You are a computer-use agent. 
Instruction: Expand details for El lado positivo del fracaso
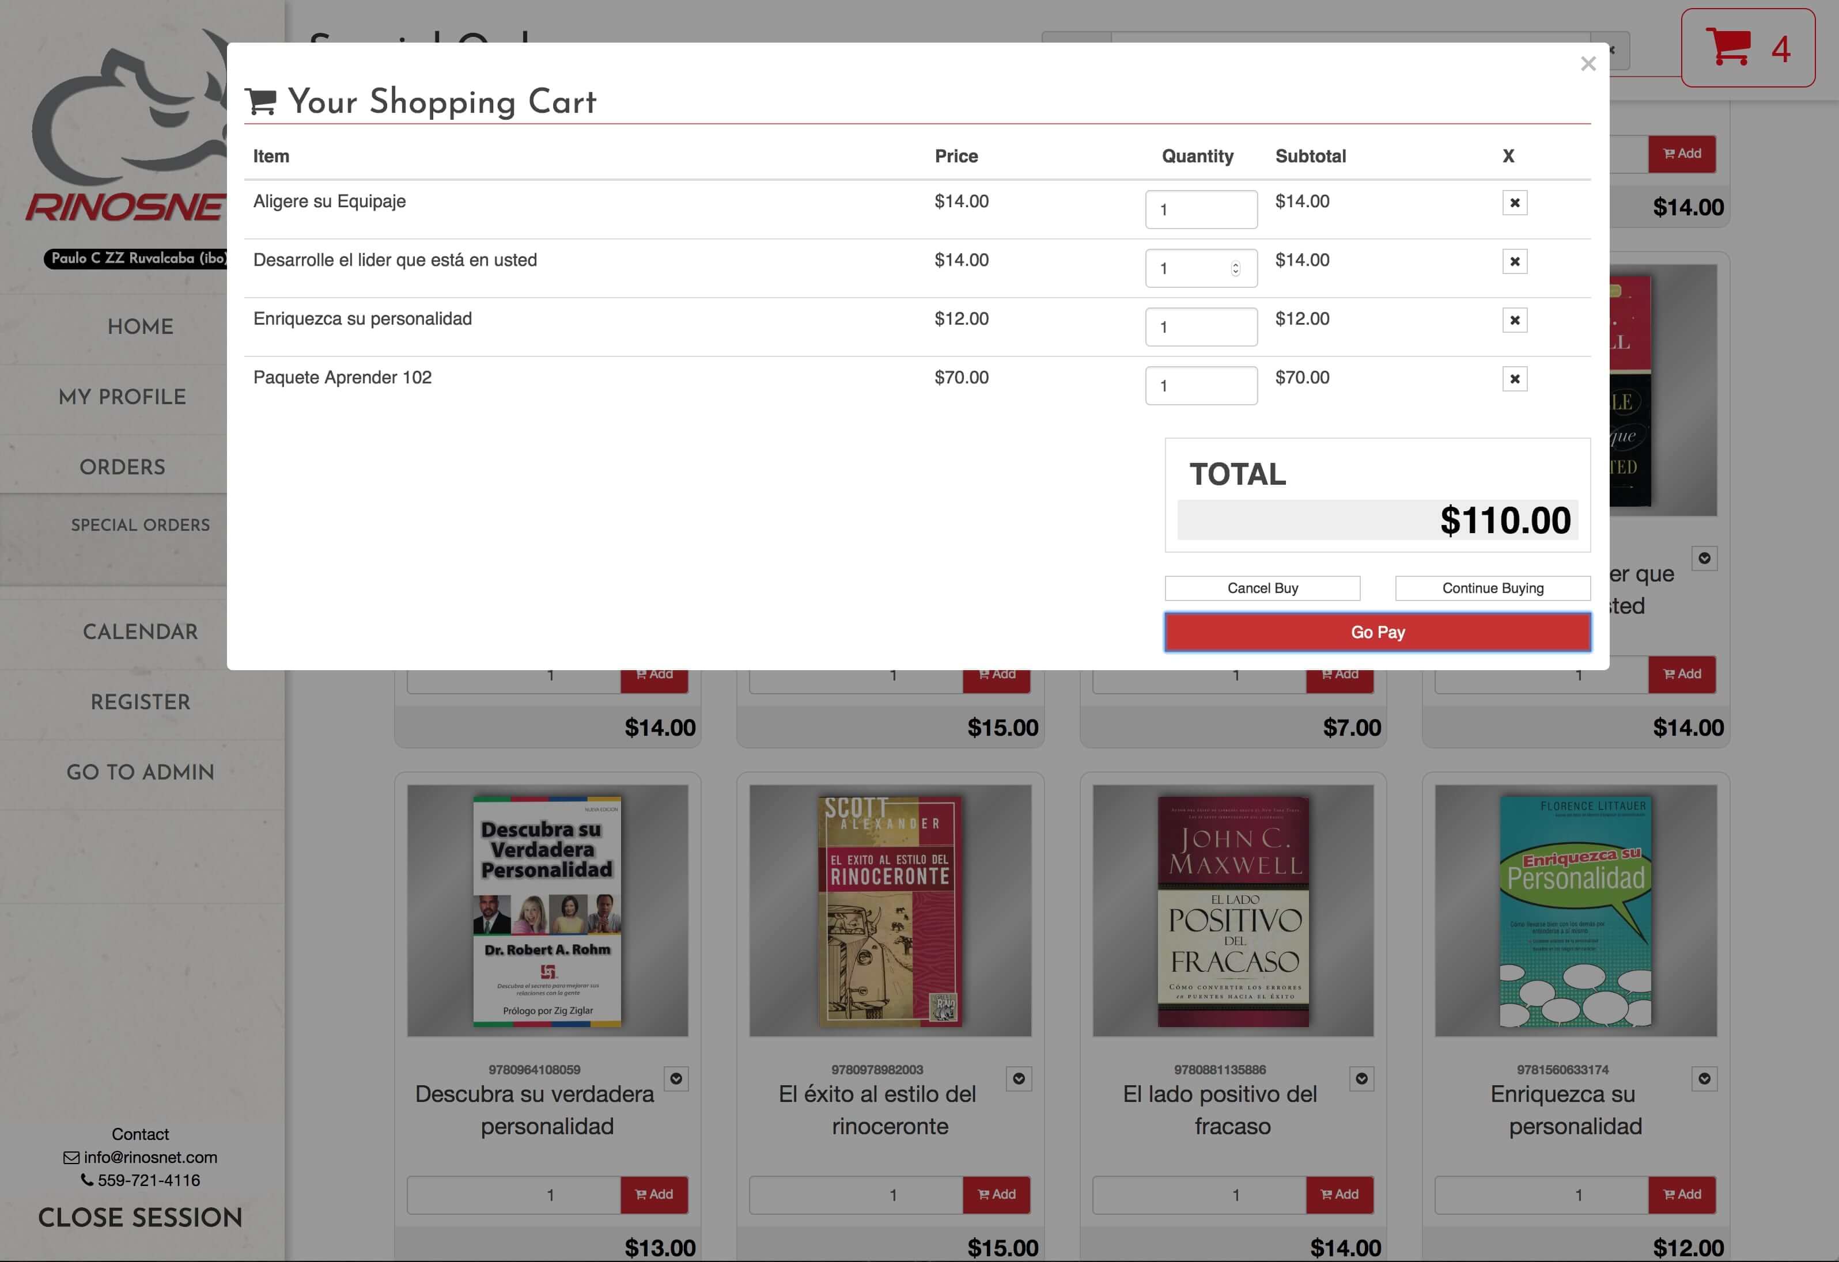(1361, 1078)
